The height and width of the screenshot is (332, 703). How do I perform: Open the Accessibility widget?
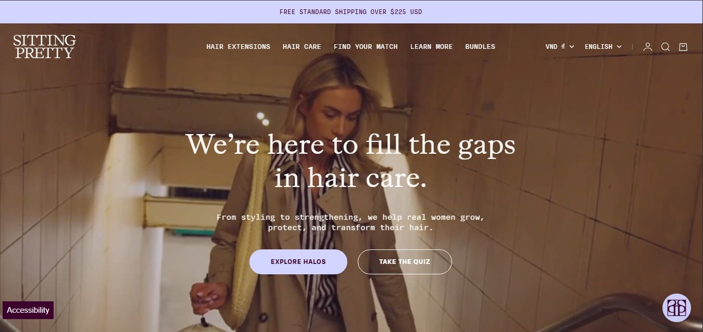click(x=28, y=310)
